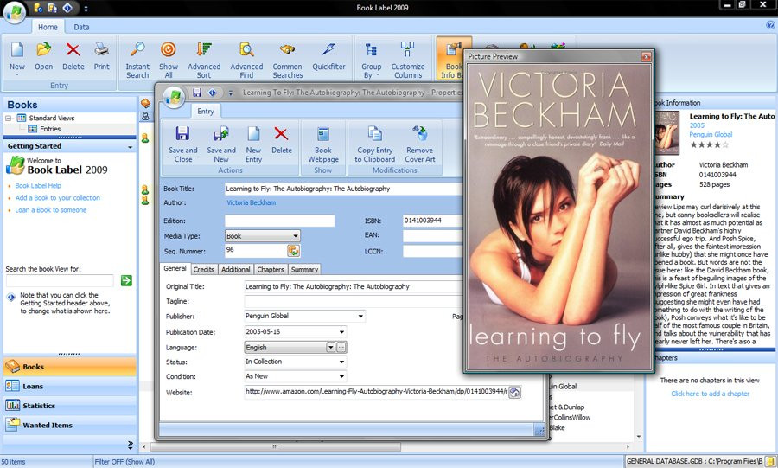This screenshot has height=468, width=778.
Task: Switch to the Data ribbon tab
Action: [81, 28]
